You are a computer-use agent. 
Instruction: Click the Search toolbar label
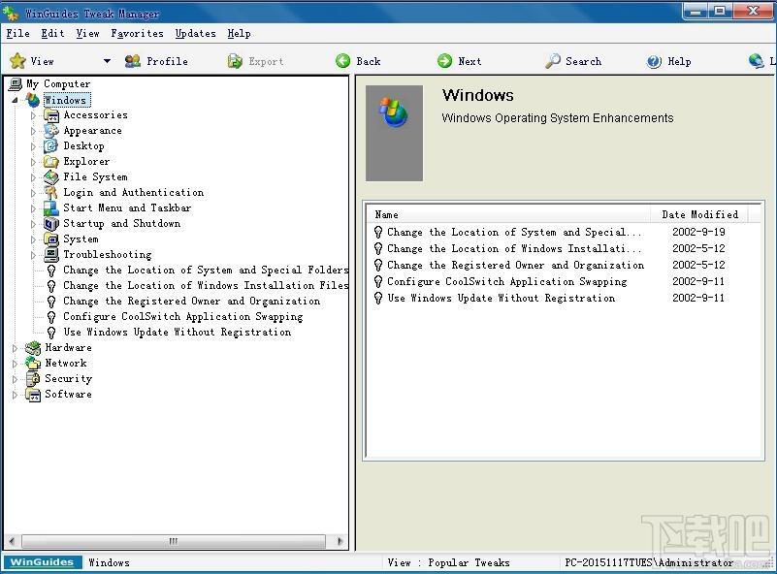point(583,61)
